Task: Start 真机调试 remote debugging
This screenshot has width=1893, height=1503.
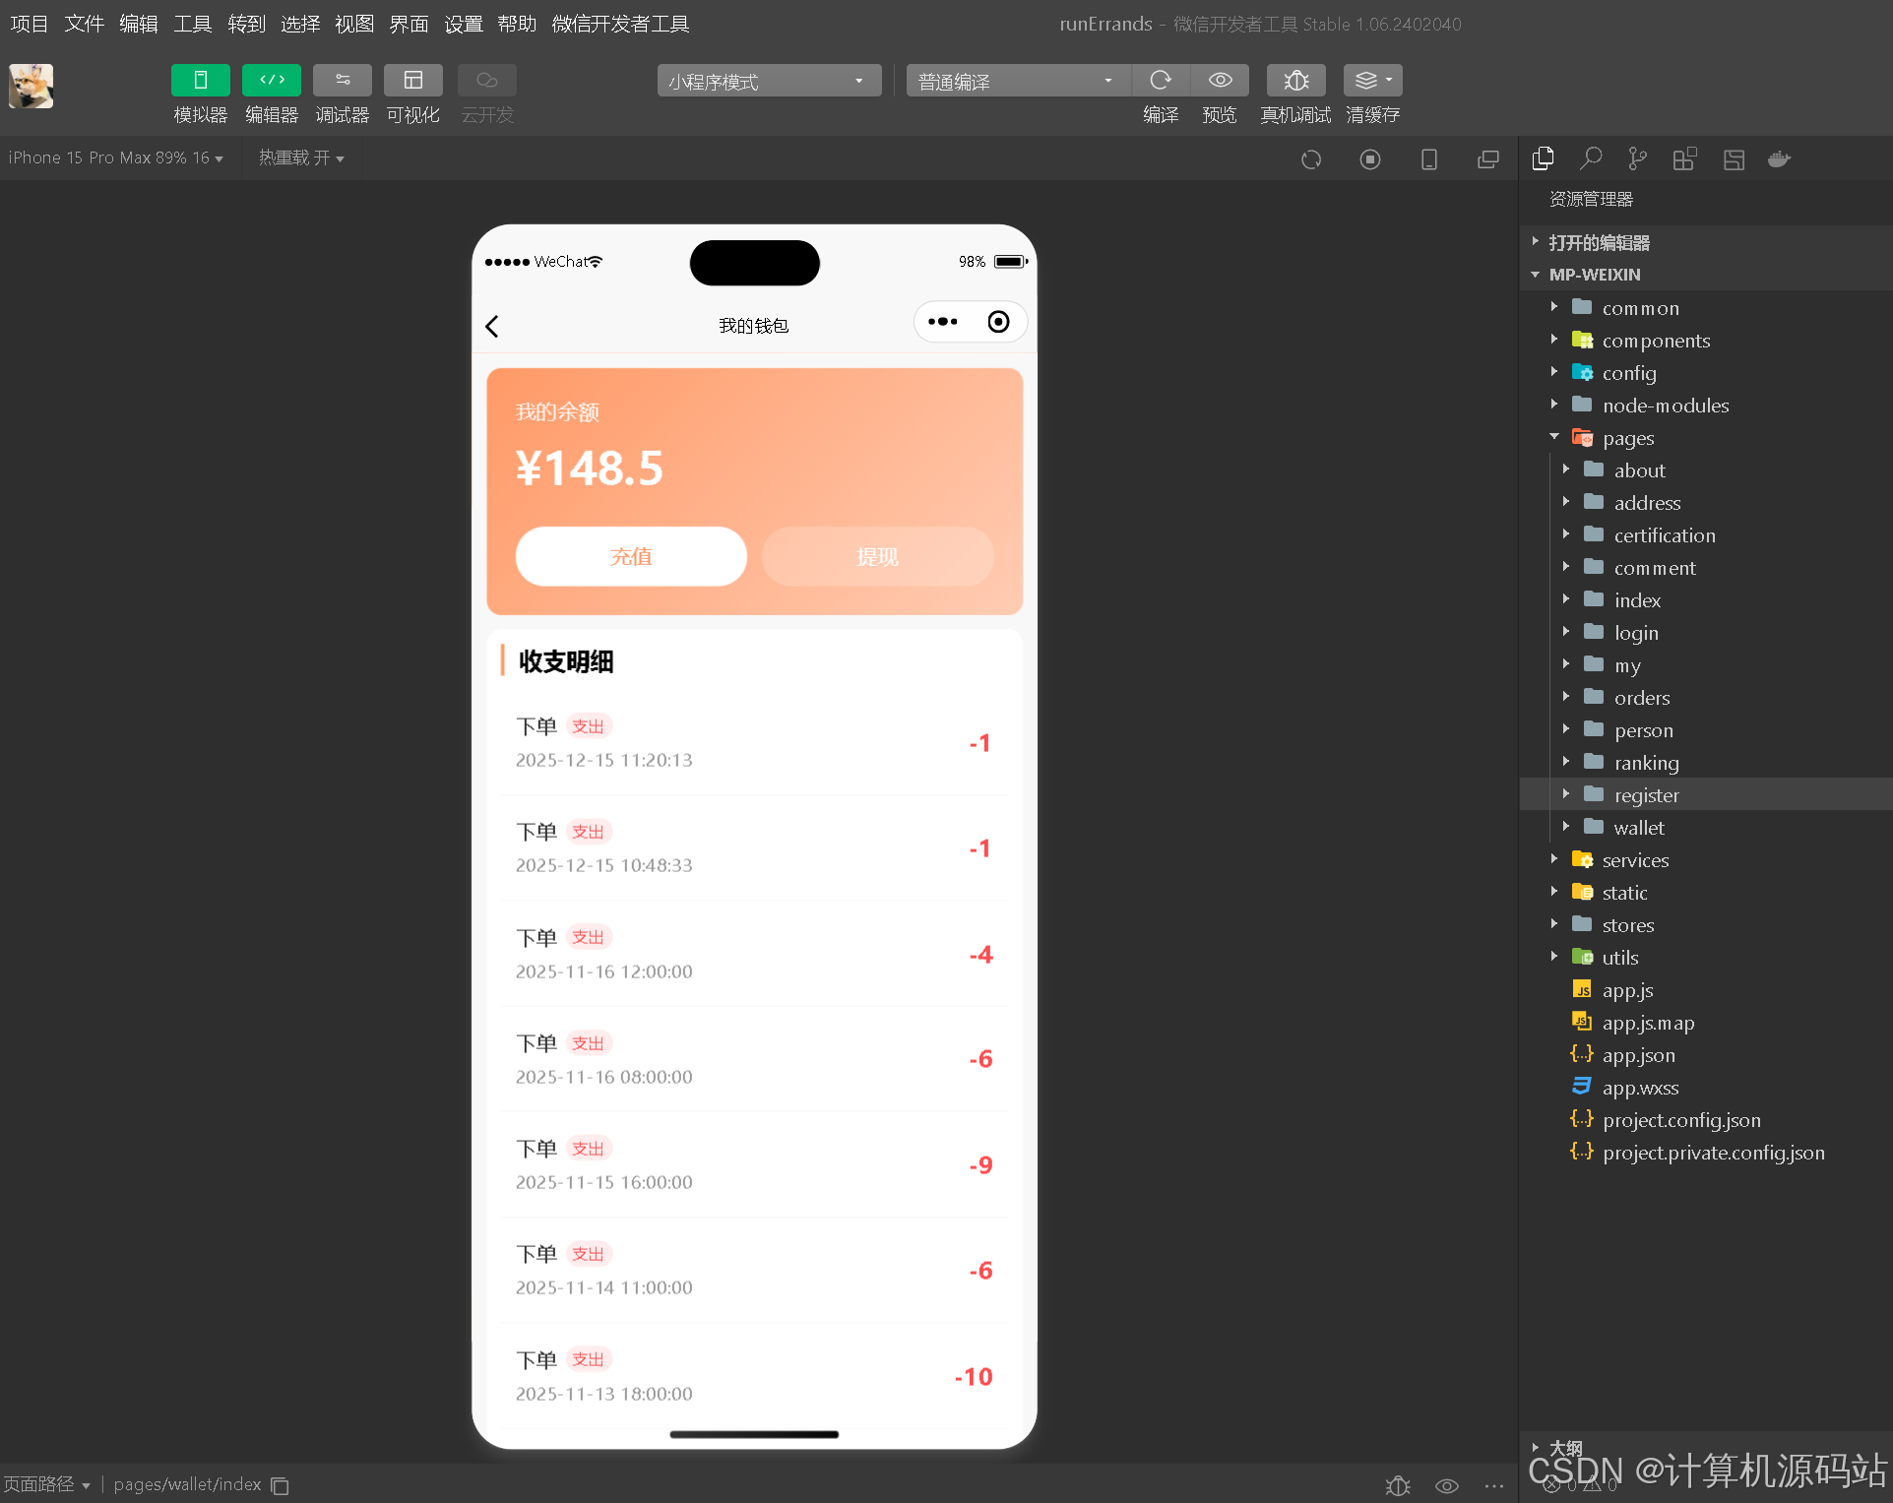Action: pos(1294,81)
